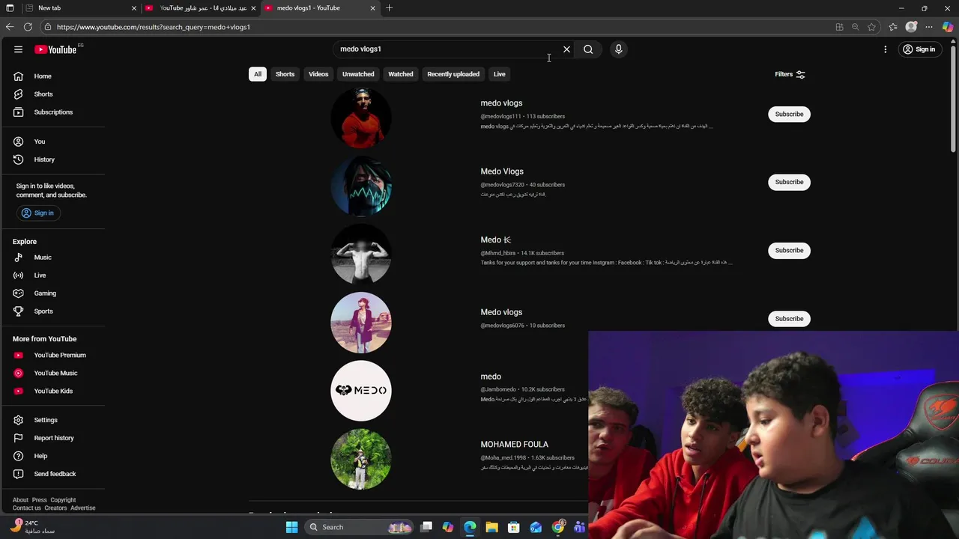Open a new browser tab with the plus

coord(389,8)
